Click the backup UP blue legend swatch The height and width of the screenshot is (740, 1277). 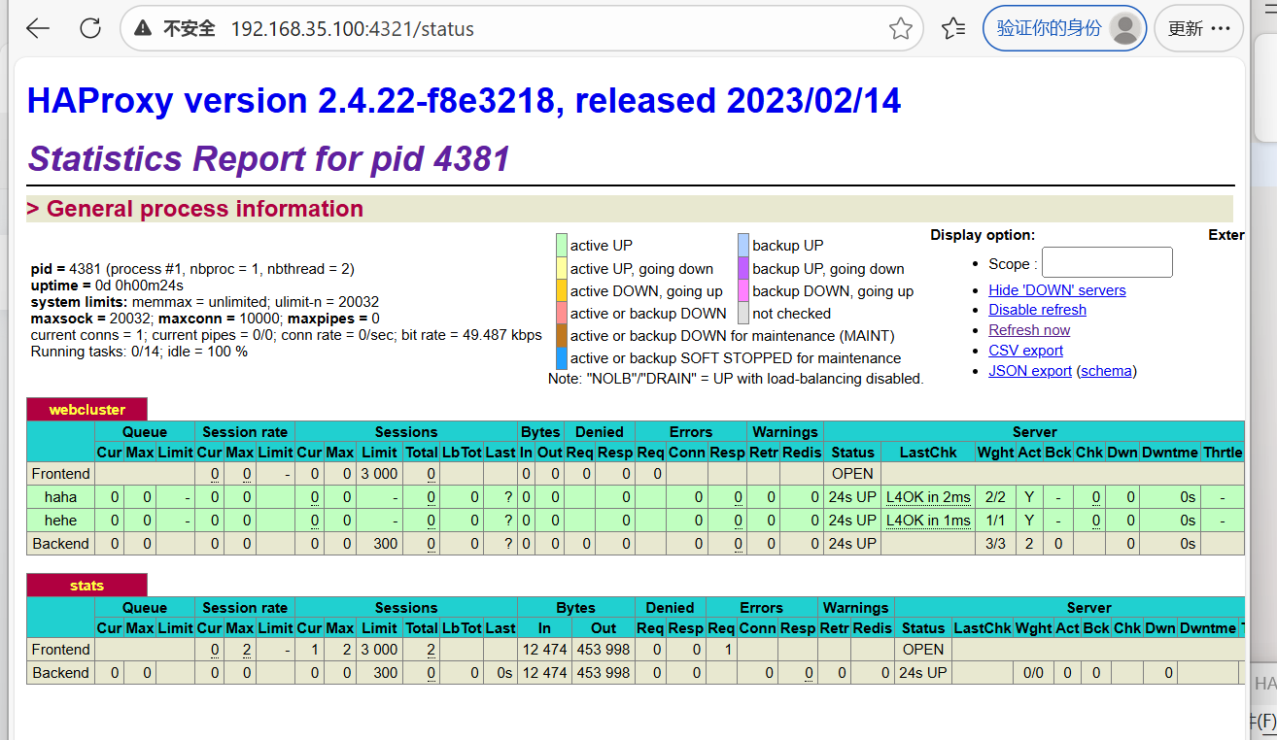tap(743, 245)
